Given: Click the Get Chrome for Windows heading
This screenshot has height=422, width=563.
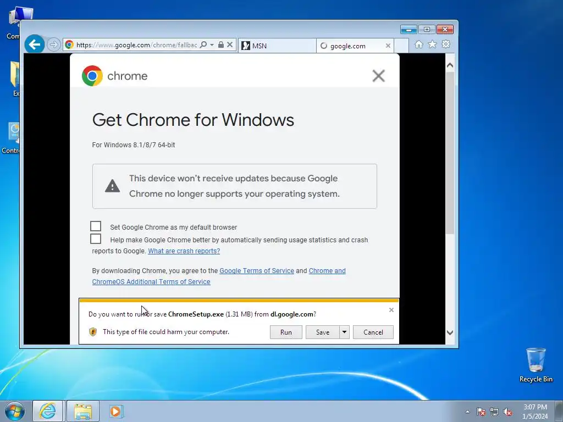Looking at the screenshot, I should coord(193,119).
